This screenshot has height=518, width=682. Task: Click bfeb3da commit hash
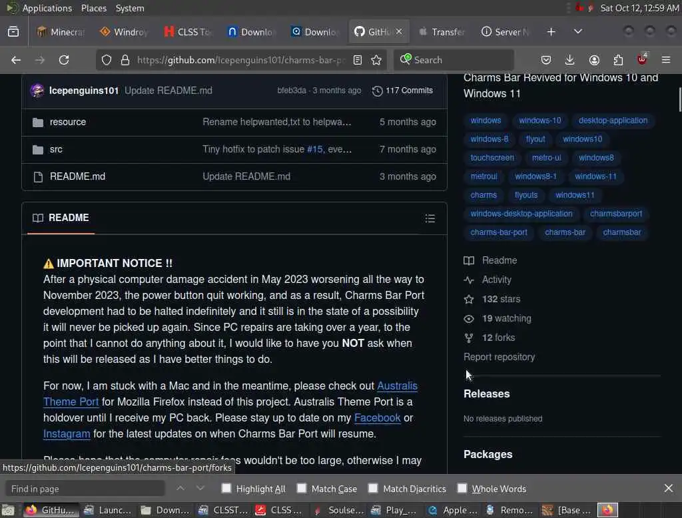[292, 91]
